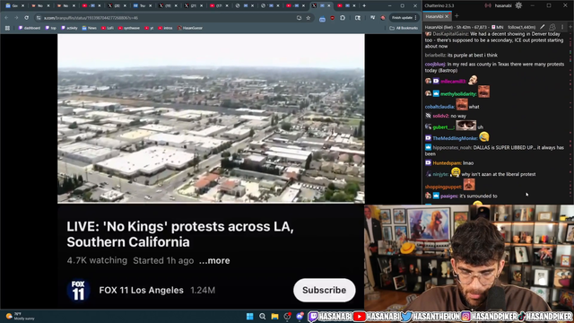Screen dimensions: 574x323
Task: Open File Explorer from the taskbar
Action: [275, 317]
